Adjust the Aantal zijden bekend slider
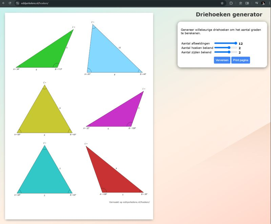Viewport: 271px width, 224px height. tap(226, 52)
